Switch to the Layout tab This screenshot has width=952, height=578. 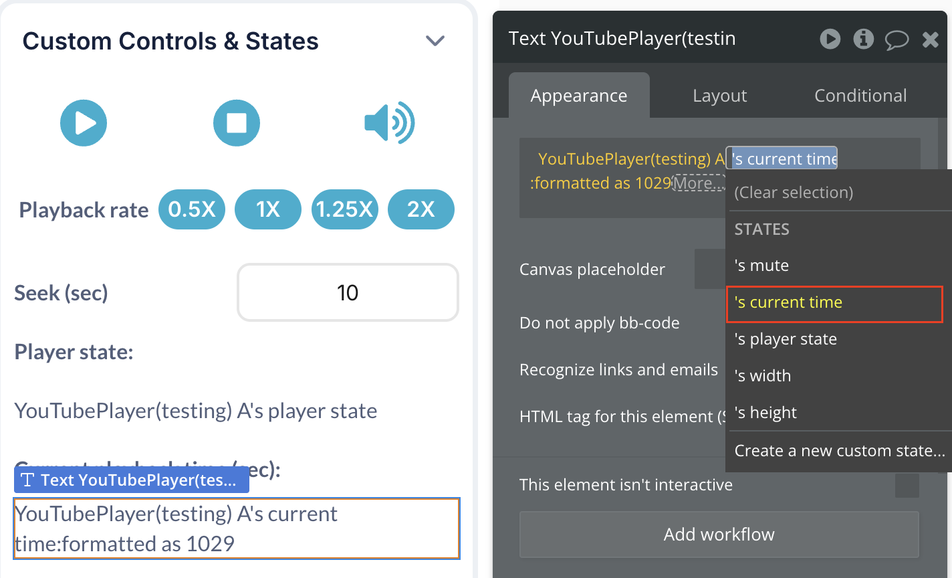[x=719, y=96]
